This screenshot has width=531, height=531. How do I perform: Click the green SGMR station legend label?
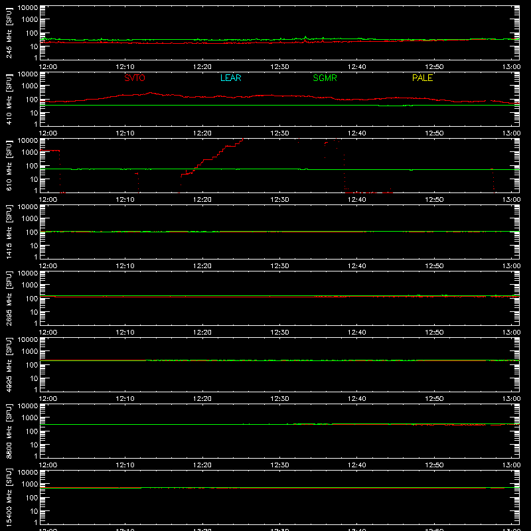pyautogui.click(x=325, y=78)
